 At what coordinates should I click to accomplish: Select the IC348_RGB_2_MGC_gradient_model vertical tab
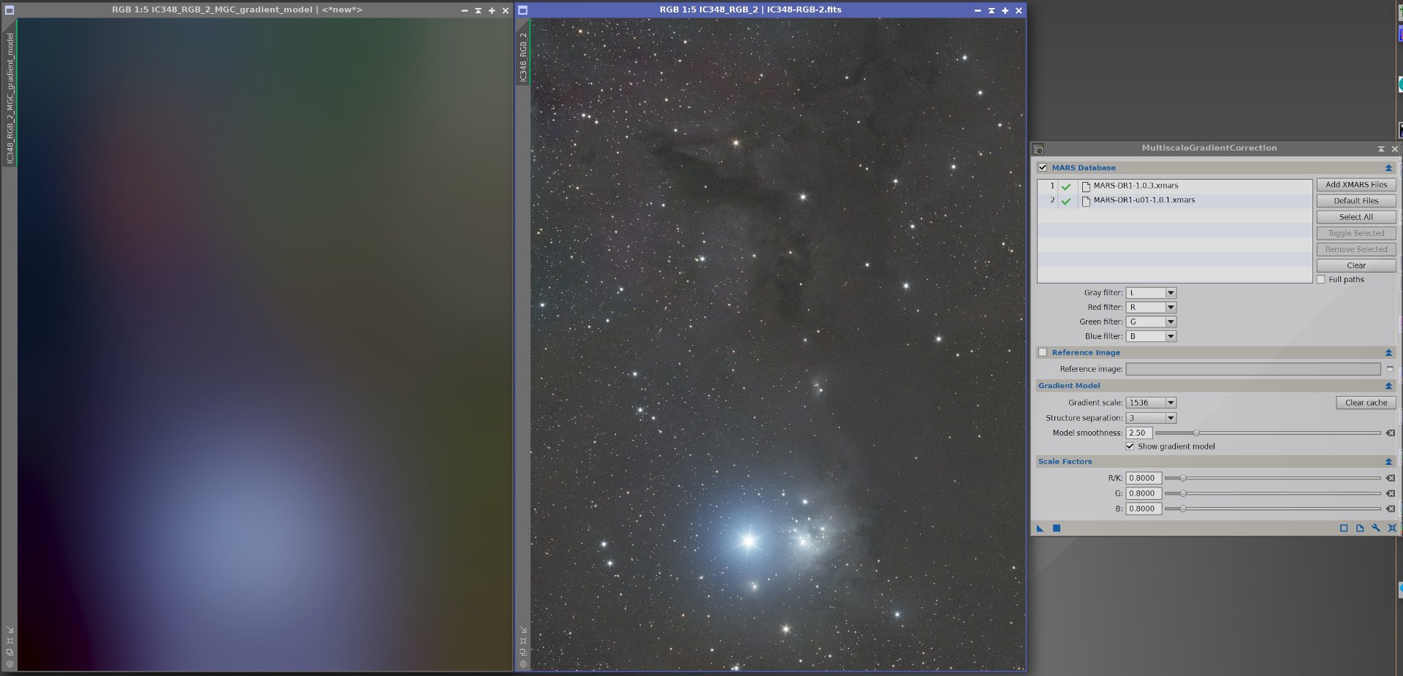tap(10, 98)
